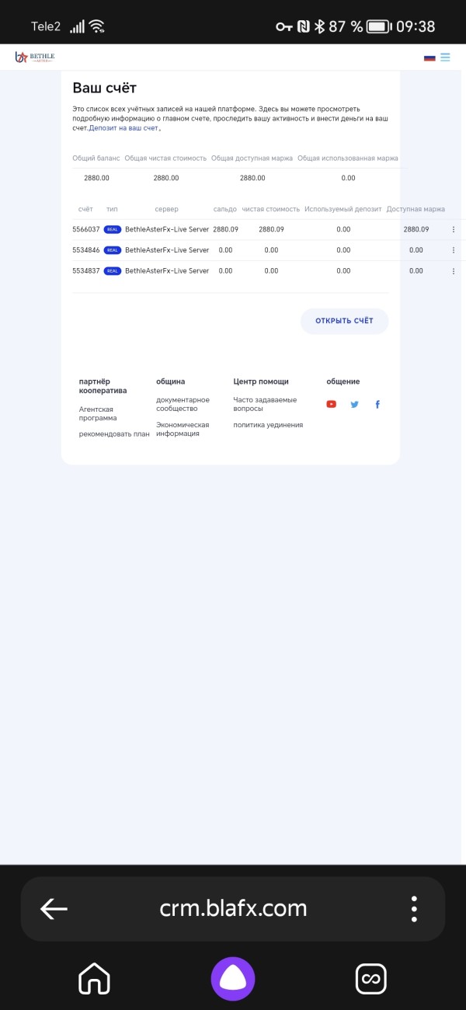Open options for account 5534846

[x=454, y=250]
